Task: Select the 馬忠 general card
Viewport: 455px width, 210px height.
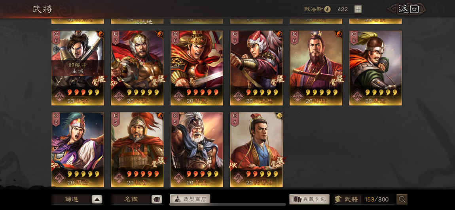Action: click(375, 68)
